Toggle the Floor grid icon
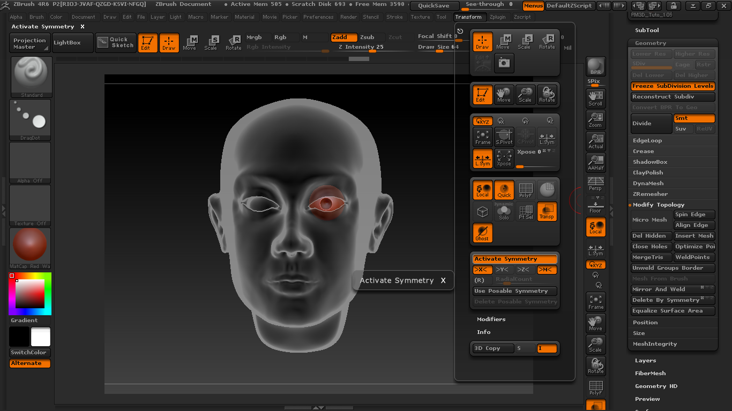The image size is (732, 411). coord(595,204)
